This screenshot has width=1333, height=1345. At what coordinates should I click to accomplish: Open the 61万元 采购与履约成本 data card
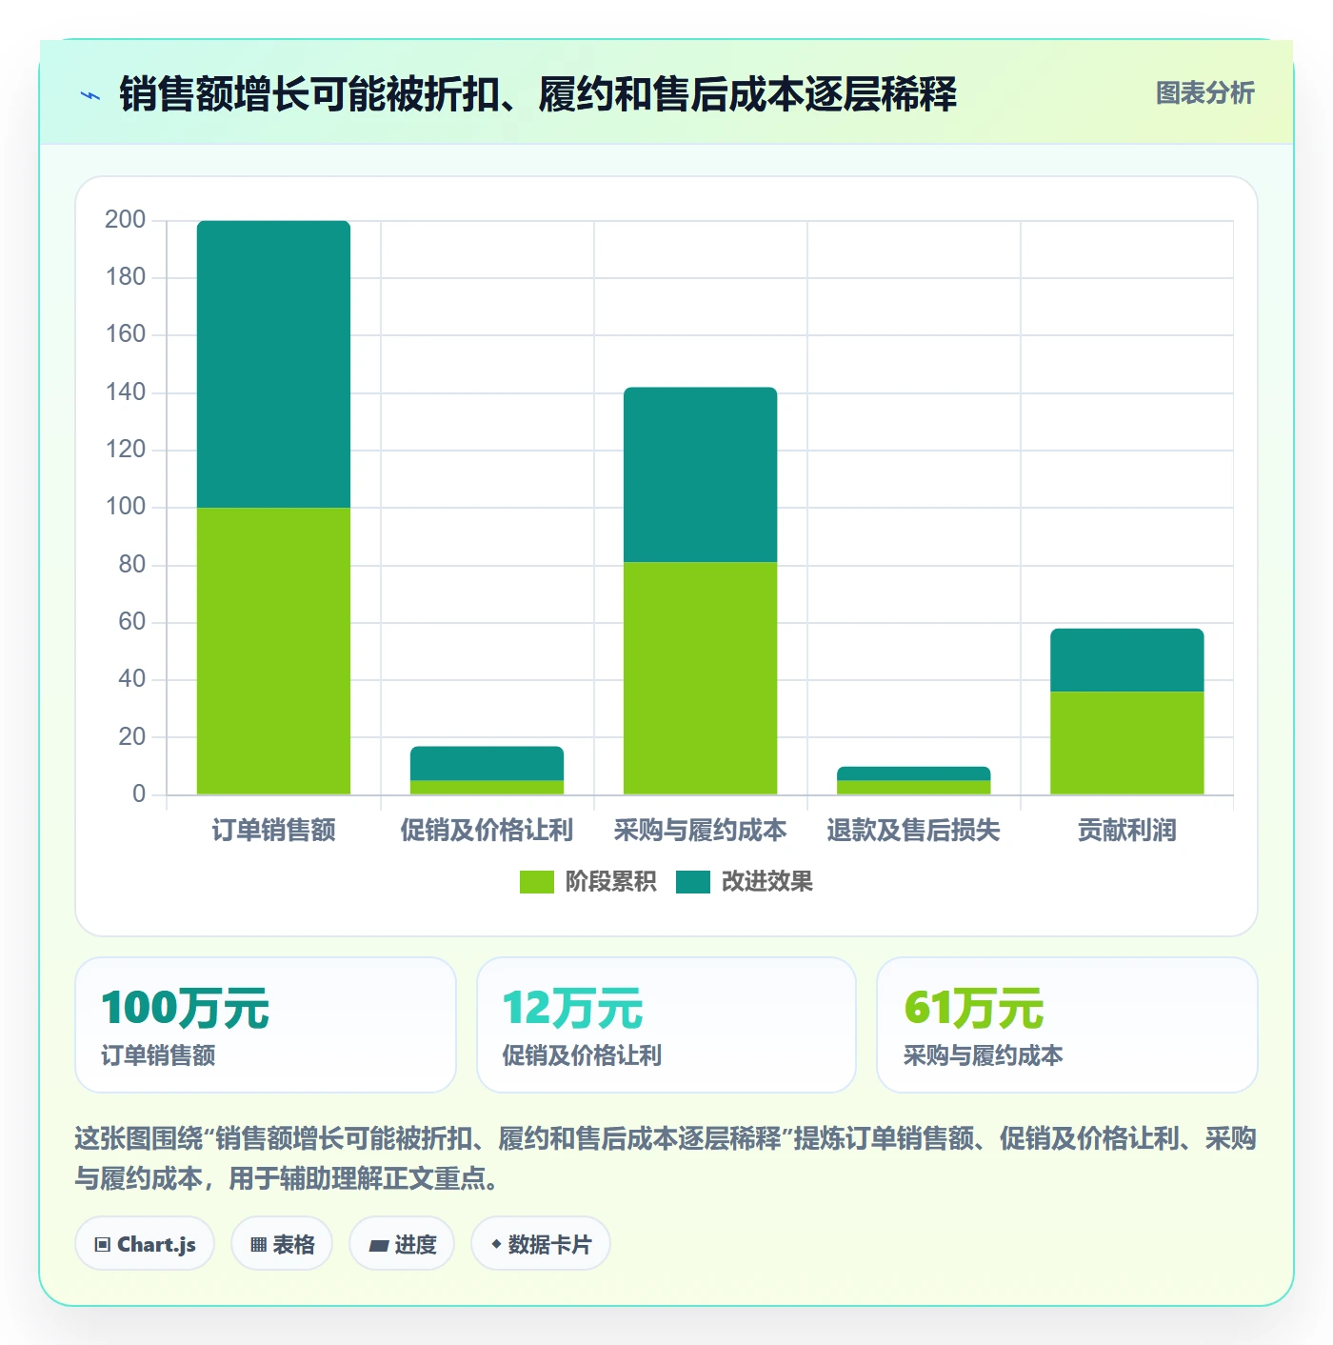point(1067,1025)
